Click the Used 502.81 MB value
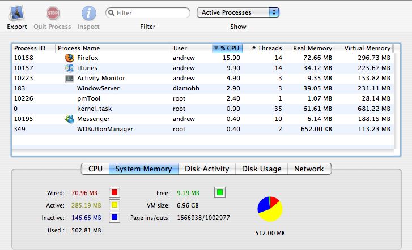This screenshot has height=250, width=412. (x=86, y=230)
